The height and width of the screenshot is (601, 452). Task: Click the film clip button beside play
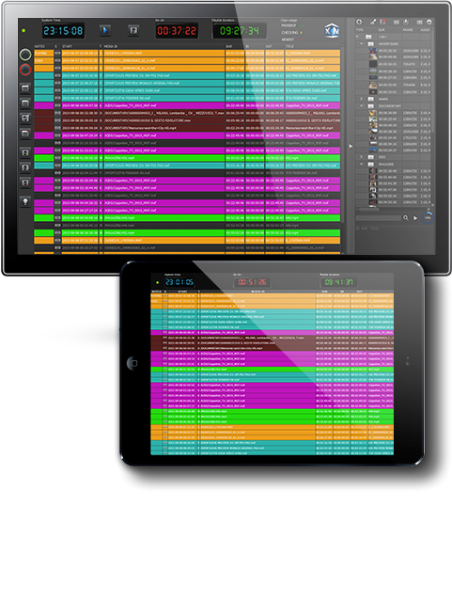pos(133,30)
